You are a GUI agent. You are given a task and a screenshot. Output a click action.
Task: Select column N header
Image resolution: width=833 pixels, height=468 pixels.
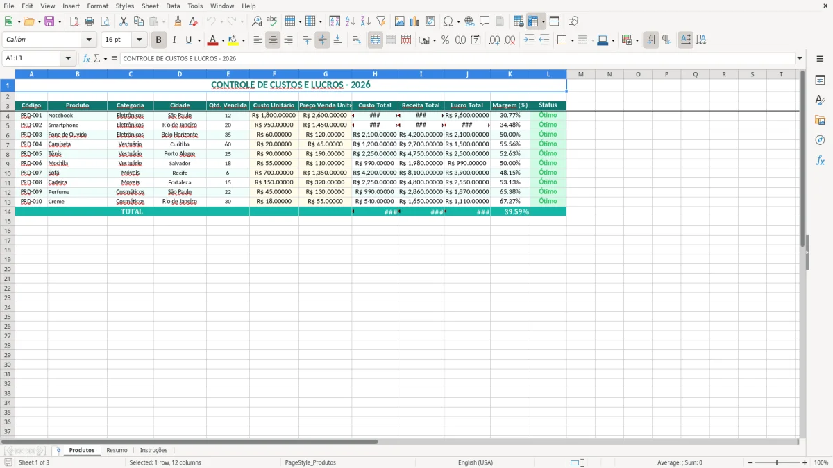pyautogui.click(x=609, y=74)
